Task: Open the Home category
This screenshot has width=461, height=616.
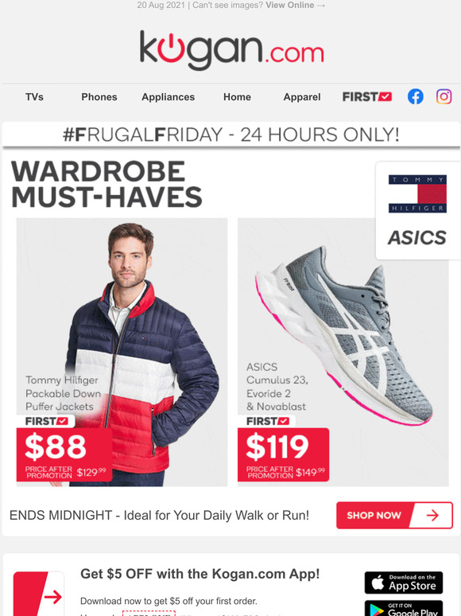Action: [x=237, y=97]
